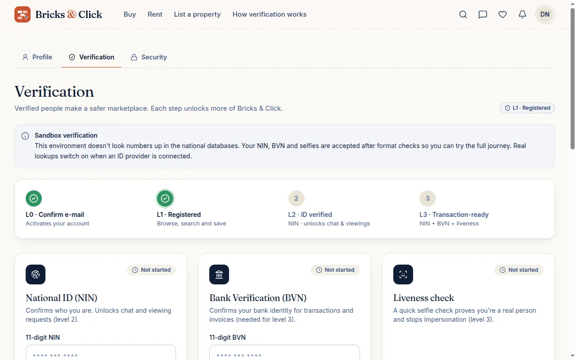Open the Rent menu item
The width and height of the screenshot is (576, 360).
pyautogui.click(x=155, y=14)
